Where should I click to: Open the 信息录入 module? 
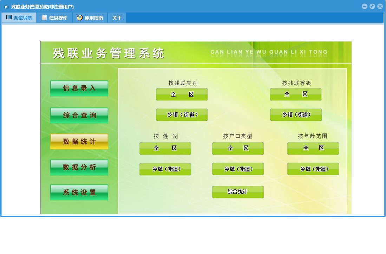coord(79,88)
